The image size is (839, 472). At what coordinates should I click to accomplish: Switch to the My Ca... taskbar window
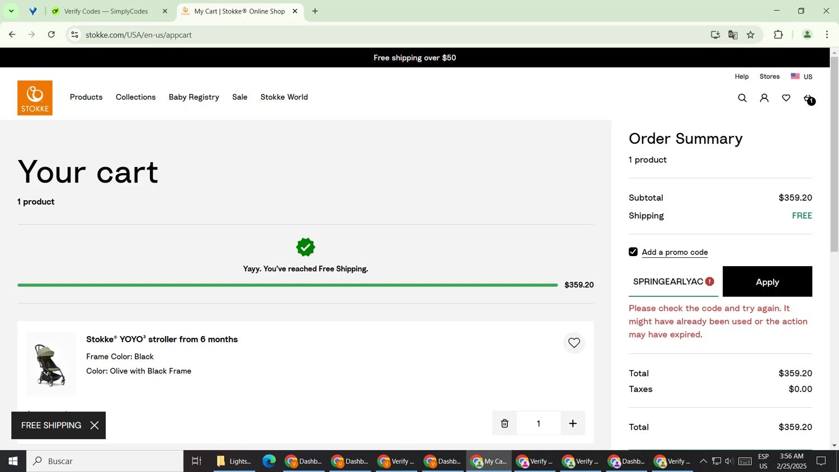click(489, 461)
